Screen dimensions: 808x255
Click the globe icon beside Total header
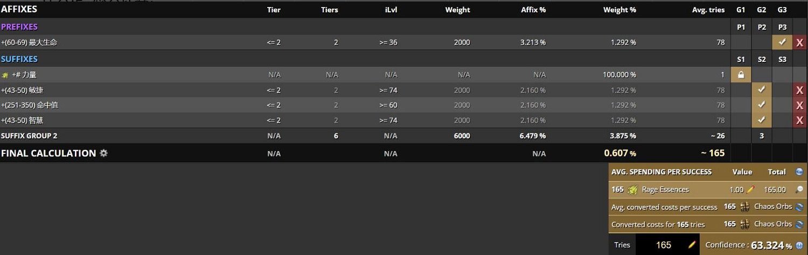pyautogui.click(x=799, y=172)
